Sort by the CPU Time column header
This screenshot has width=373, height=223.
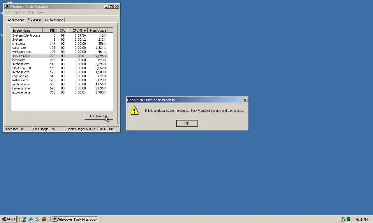77,30
